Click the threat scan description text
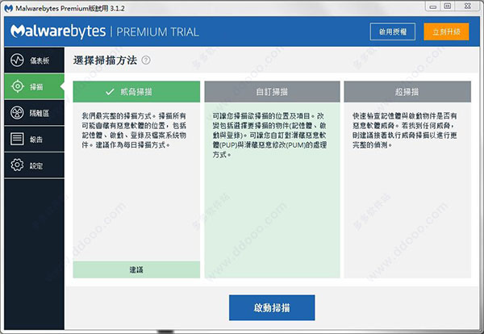 (134, 130)
